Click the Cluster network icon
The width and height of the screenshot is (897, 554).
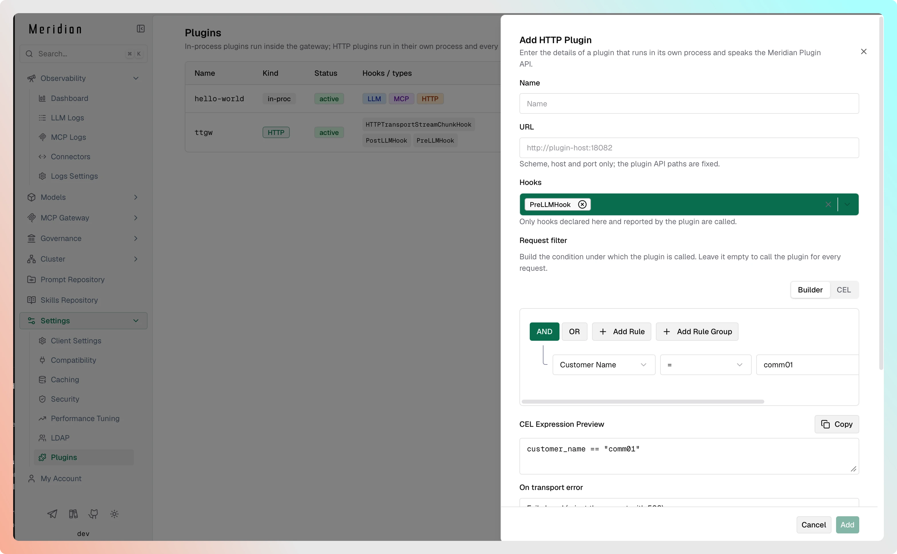31,259
